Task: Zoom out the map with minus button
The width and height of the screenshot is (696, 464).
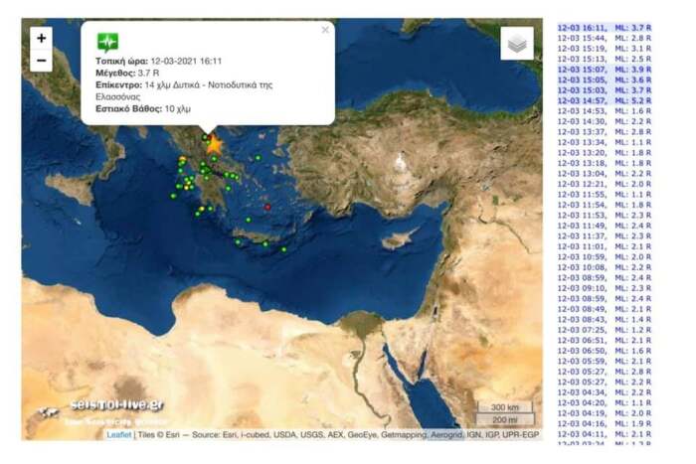Action: [x=41, y=61]
